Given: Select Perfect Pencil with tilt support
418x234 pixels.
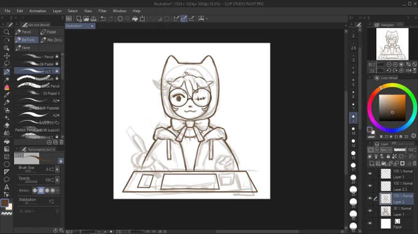Looking at the screenshot, I should click(37, 130).
